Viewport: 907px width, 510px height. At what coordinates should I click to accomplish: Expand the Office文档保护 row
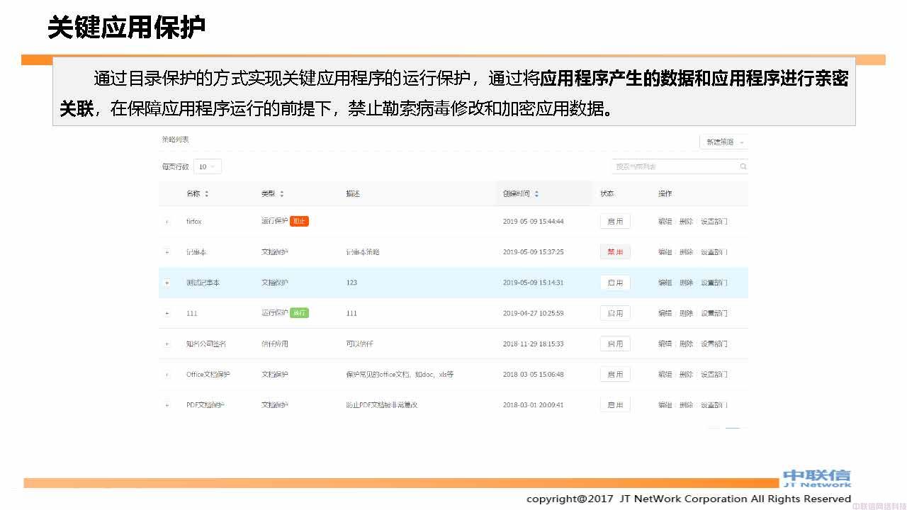click(167, 375)
